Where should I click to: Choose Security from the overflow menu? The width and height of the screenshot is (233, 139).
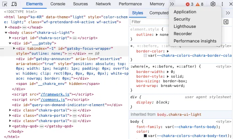(182, 19)
